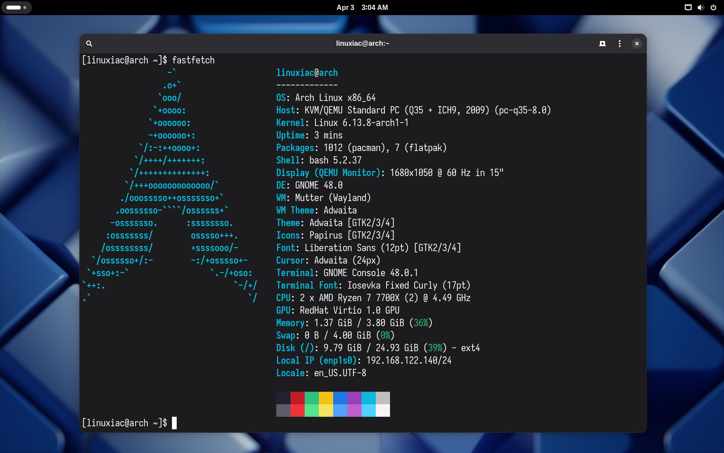
Task: Click the pale yellow bottom-row swatch
Action: click(326, 410)
